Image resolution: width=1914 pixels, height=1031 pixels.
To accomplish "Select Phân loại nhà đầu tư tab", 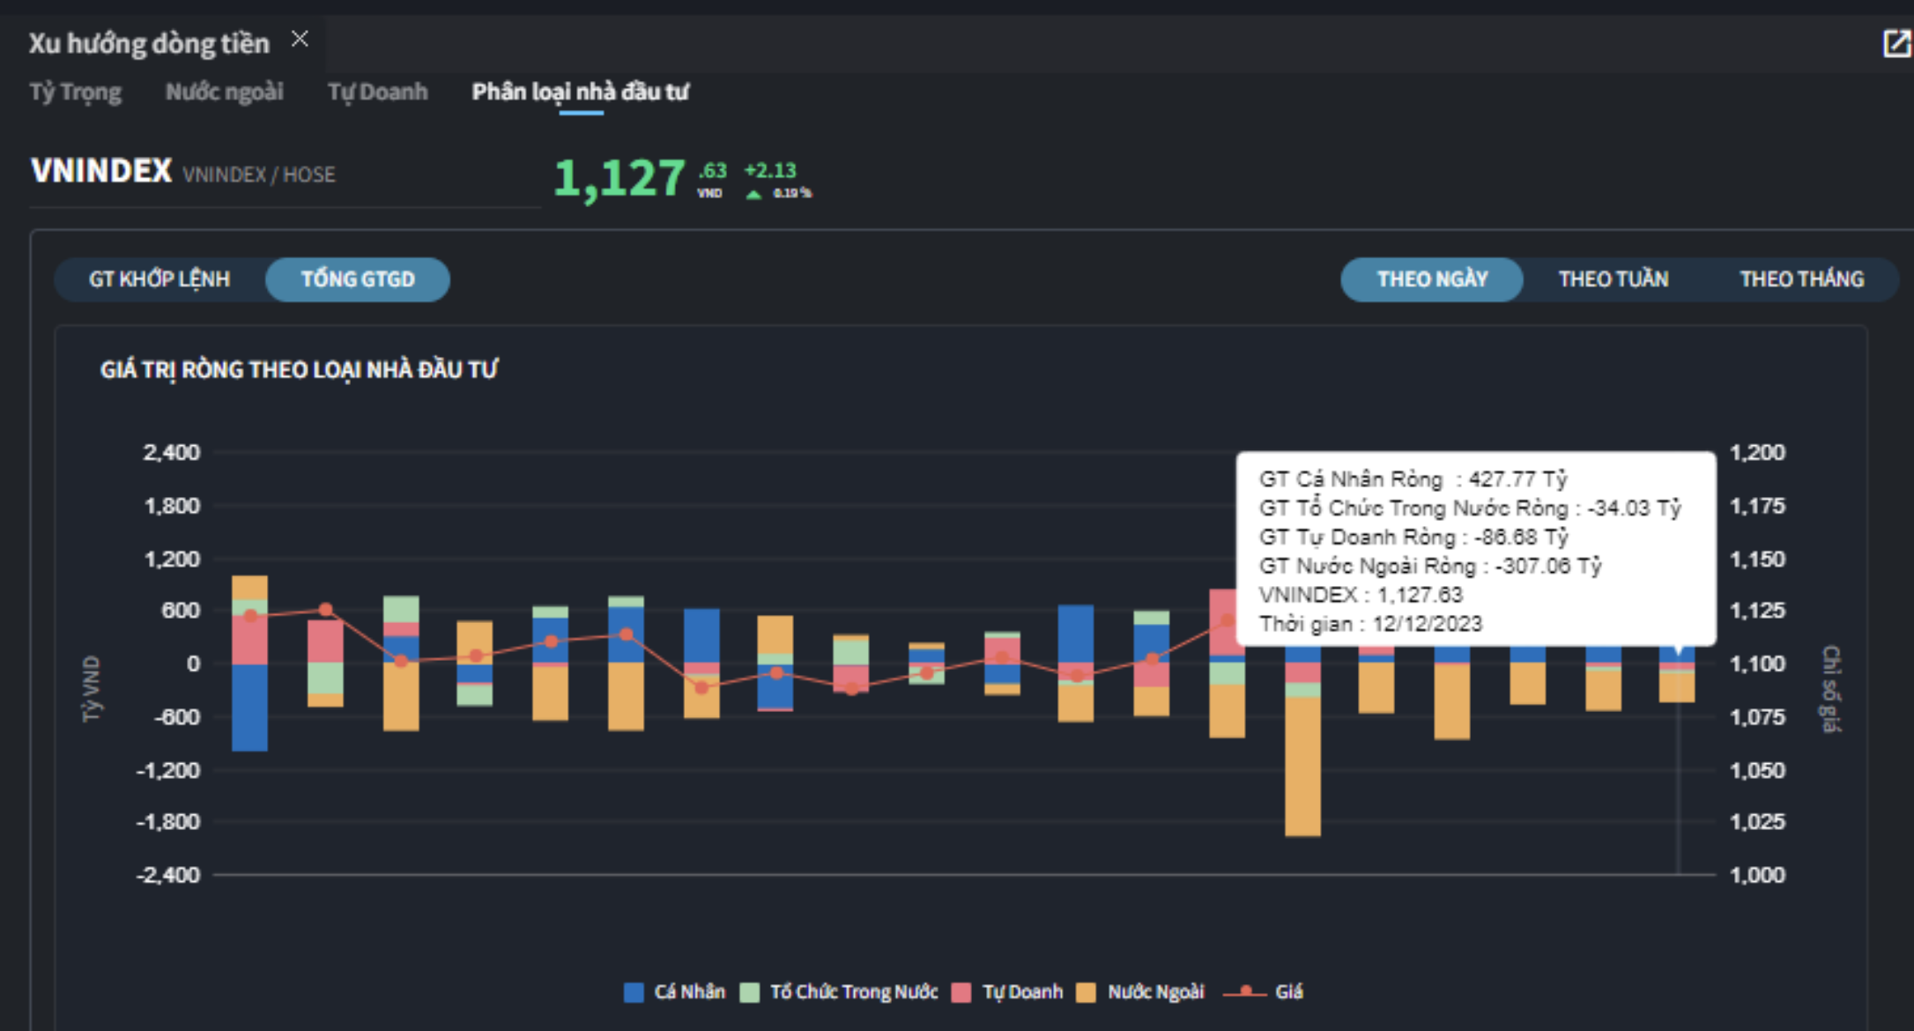I will 580,92.
